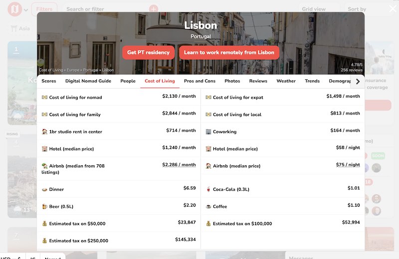Switch to the People tab
Image resolution: width=399 pixels, height=259 pixels.
tap(128, 81)
